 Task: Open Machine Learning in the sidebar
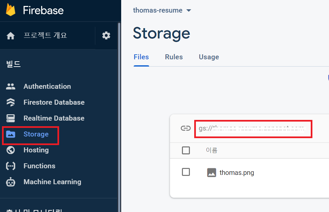52,182
